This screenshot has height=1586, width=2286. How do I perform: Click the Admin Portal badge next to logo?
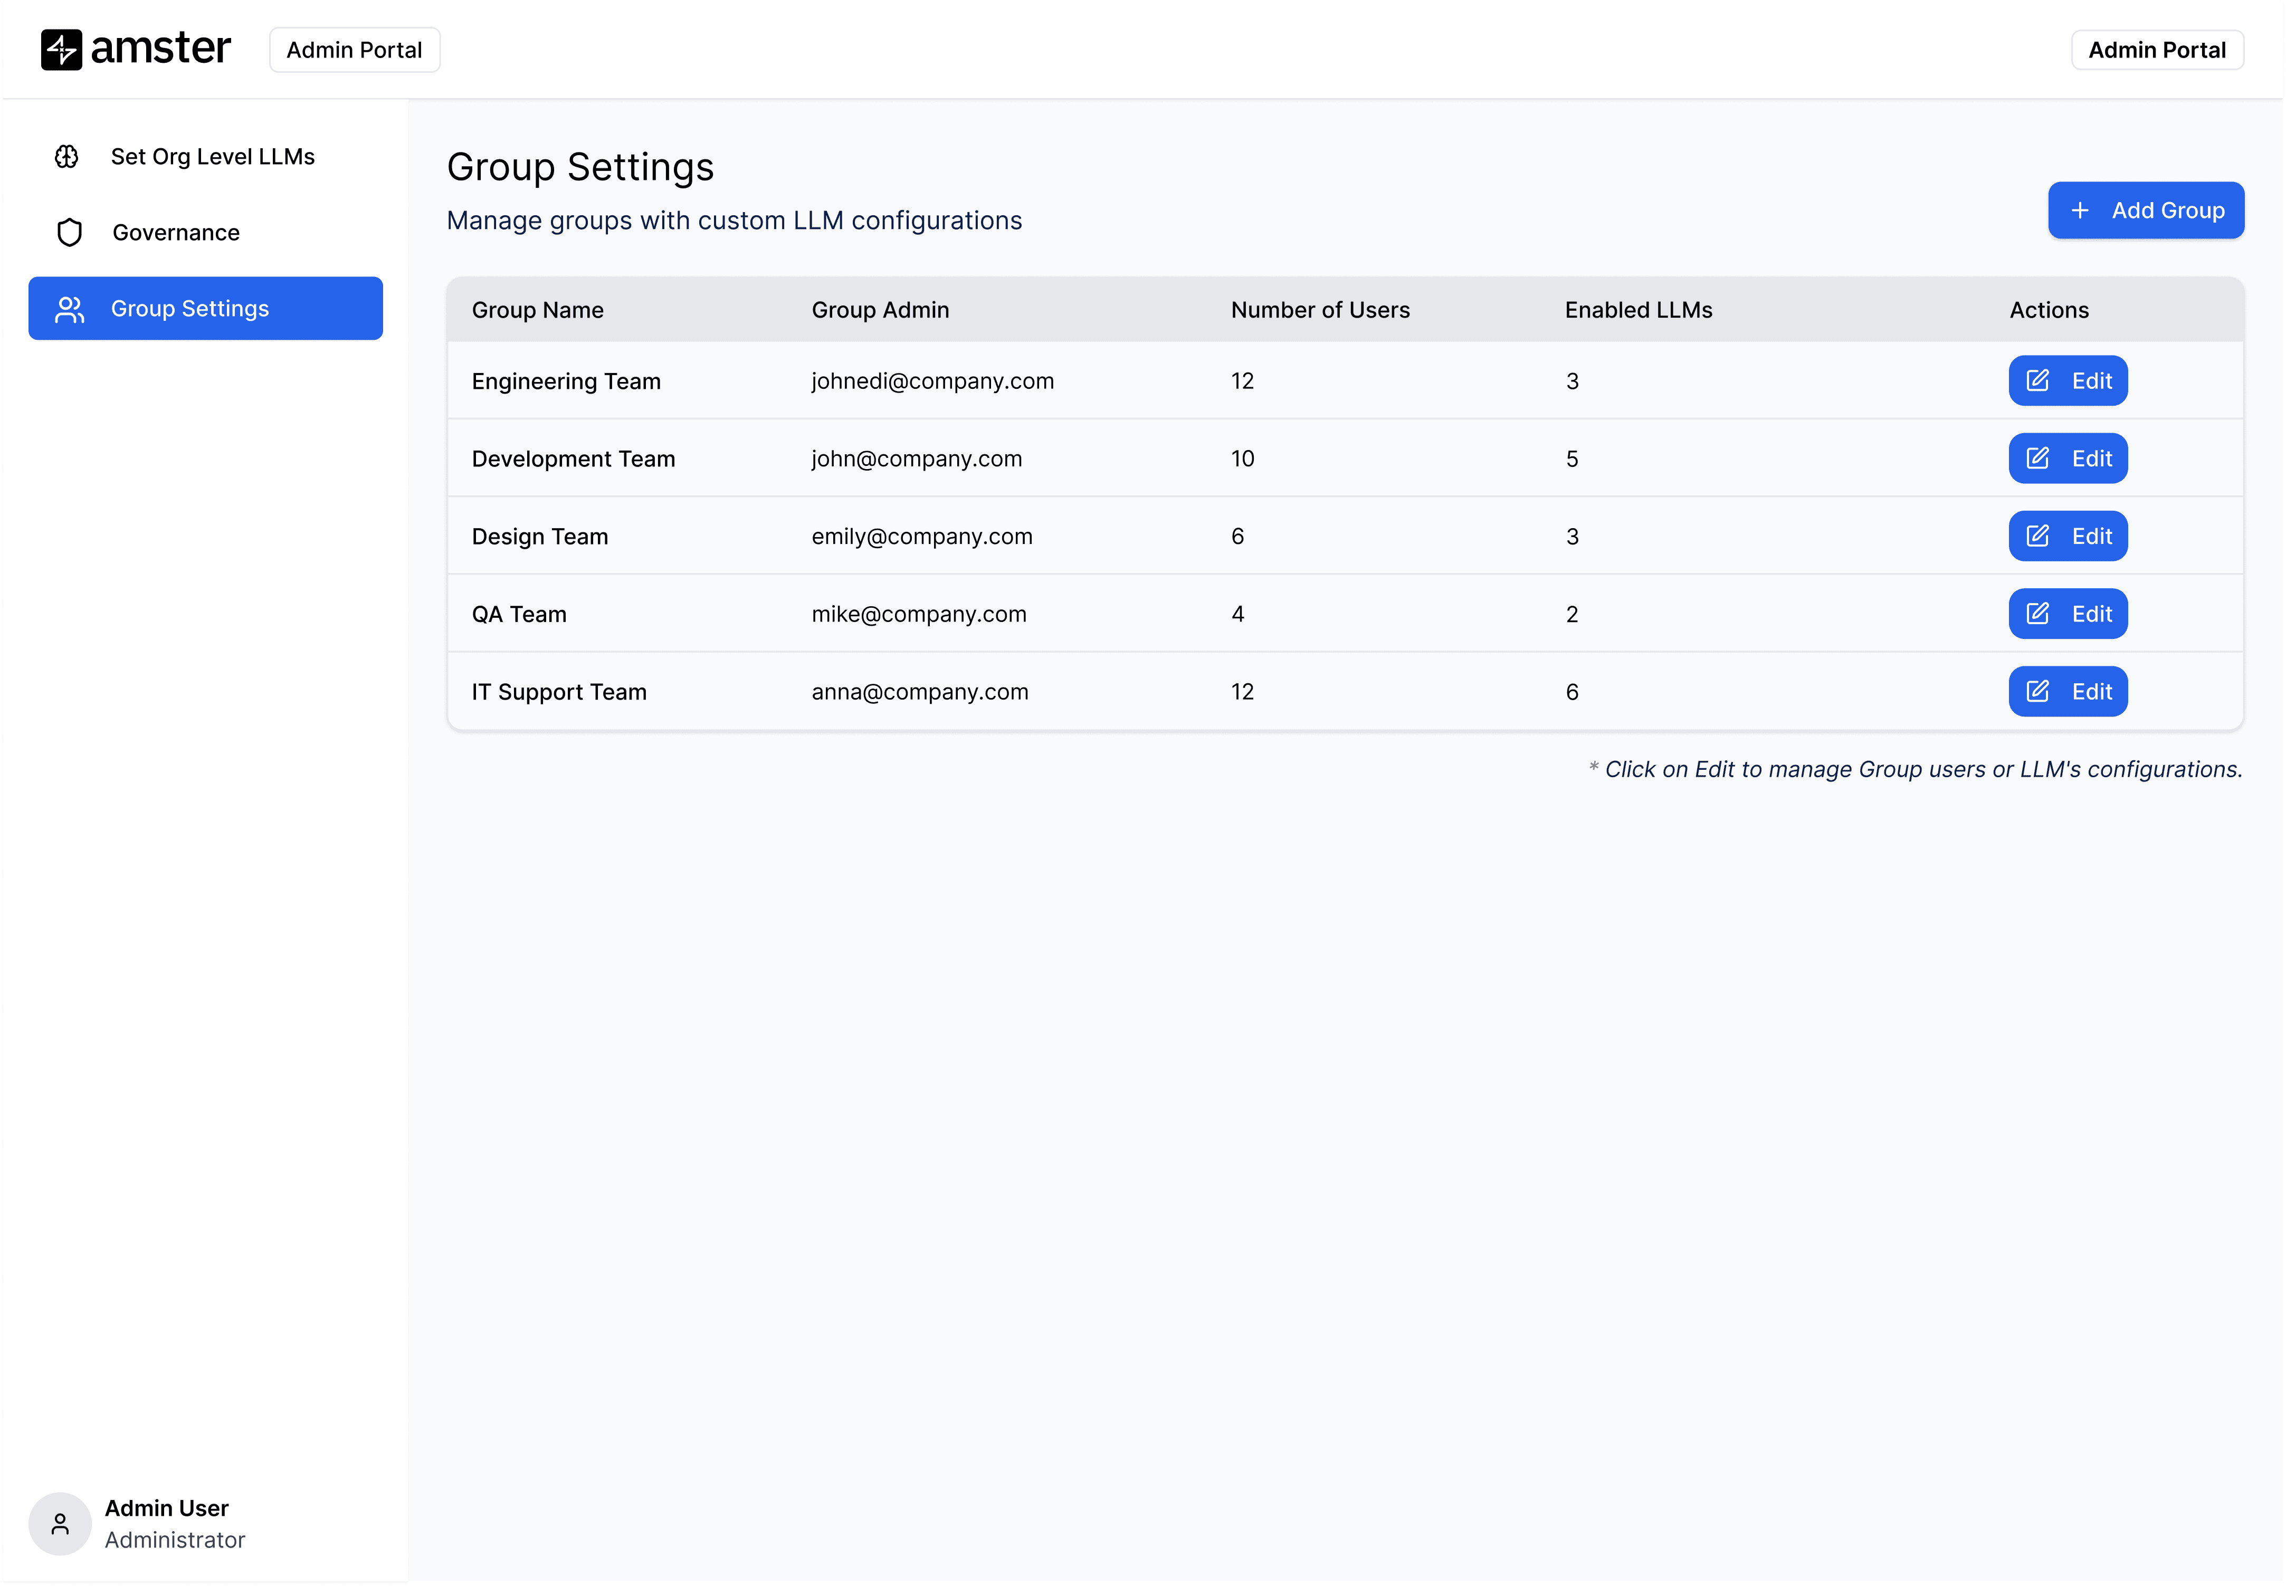point(354,50)
